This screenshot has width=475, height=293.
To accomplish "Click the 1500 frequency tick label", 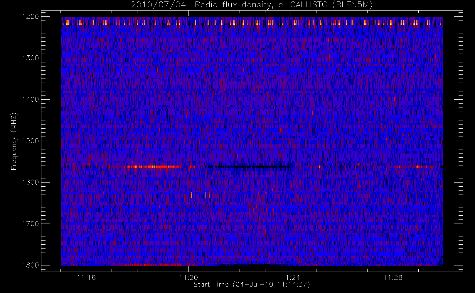I will 31,141.
